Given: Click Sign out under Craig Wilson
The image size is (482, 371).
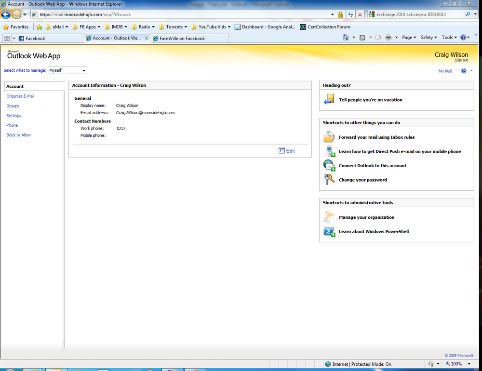Looking at the screenshot, I should coord(461,60).
